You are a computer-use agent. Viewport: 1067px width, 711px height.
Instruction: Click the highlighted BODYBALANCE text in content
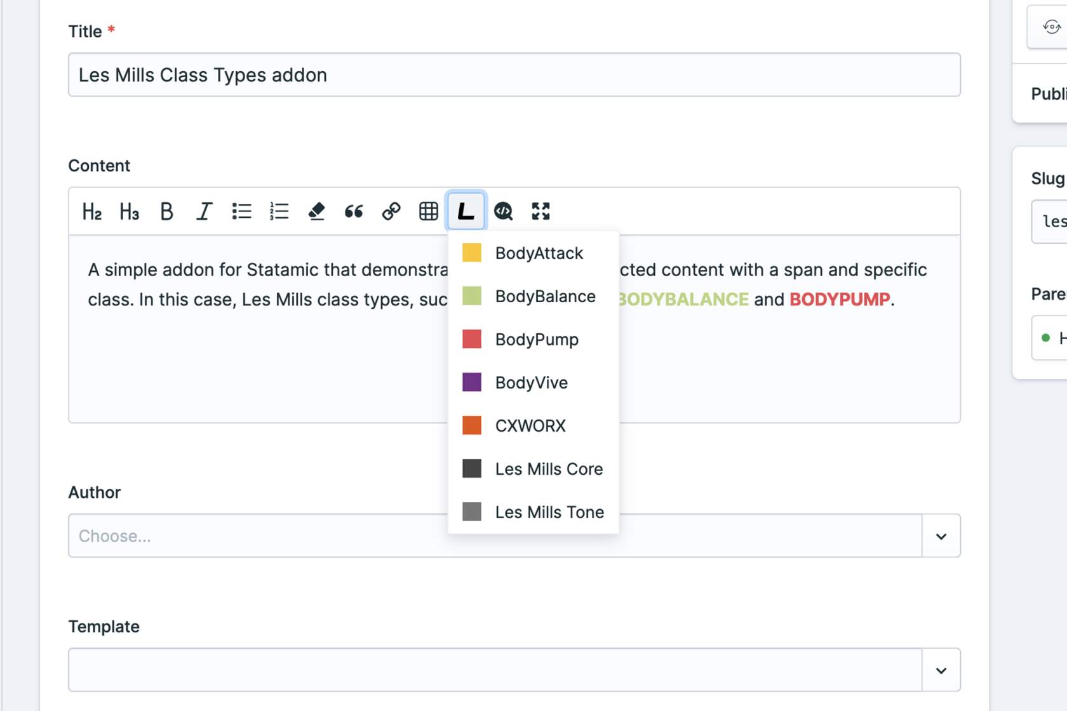point(683,300)
